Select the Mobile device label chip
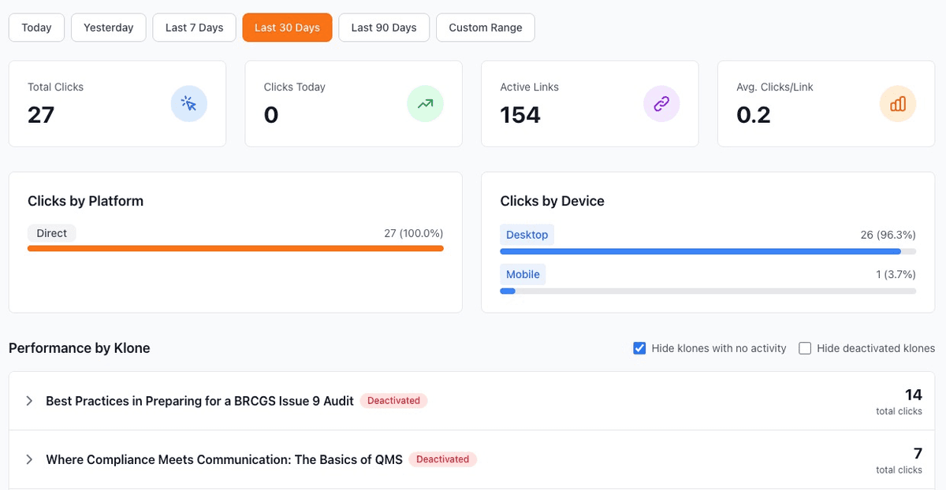The height and width of the screenshot is (490, 946). (522, 274)
